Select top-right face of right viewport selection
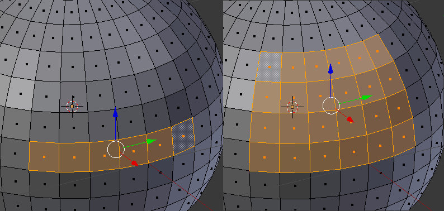Image resolution: width=444 pixels, height=211 pixels. tap(377, 51)
